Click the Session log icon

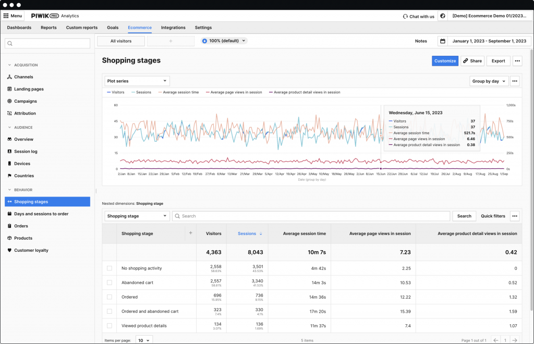pos(9,152)
